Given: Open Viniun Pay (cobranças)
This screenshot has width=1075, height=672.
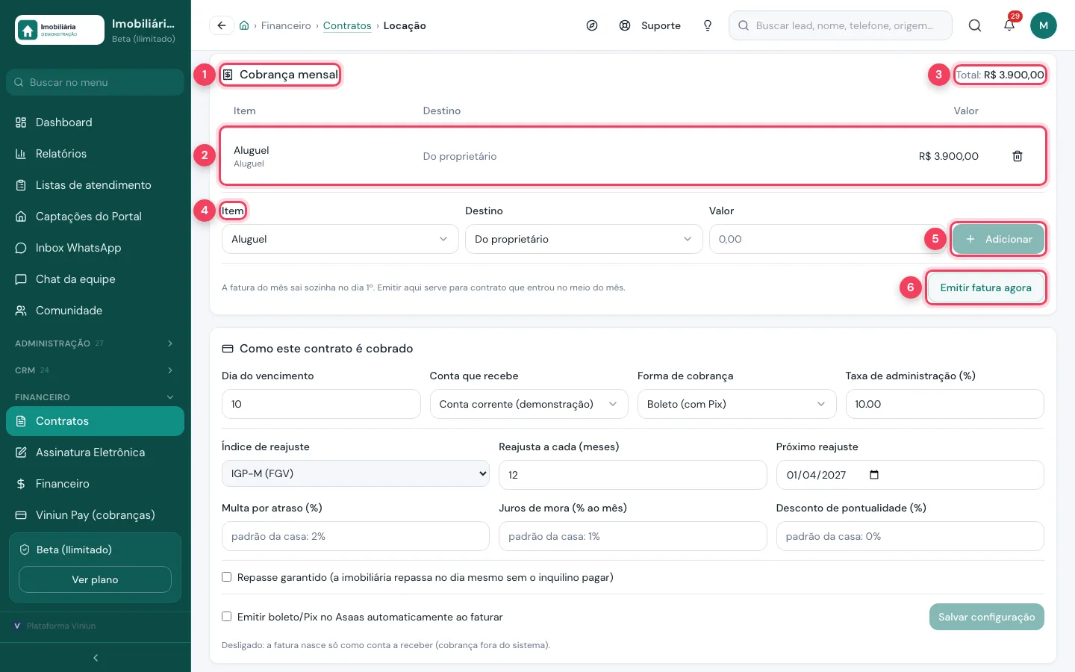Looking at the screenshot, I should 95,515.
